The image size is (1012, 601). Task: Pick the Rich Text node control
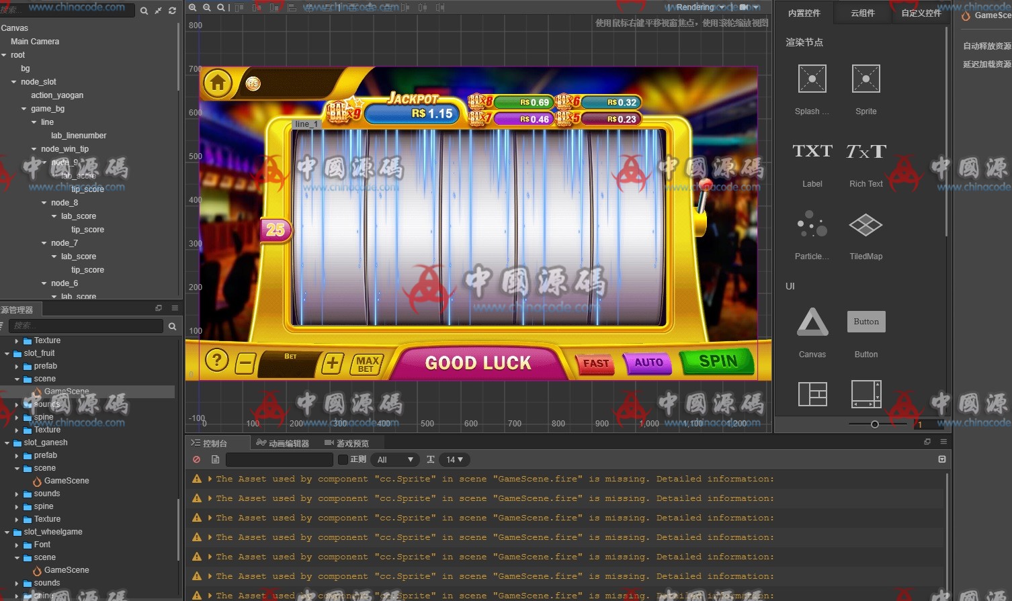click(x=866, y=152)
